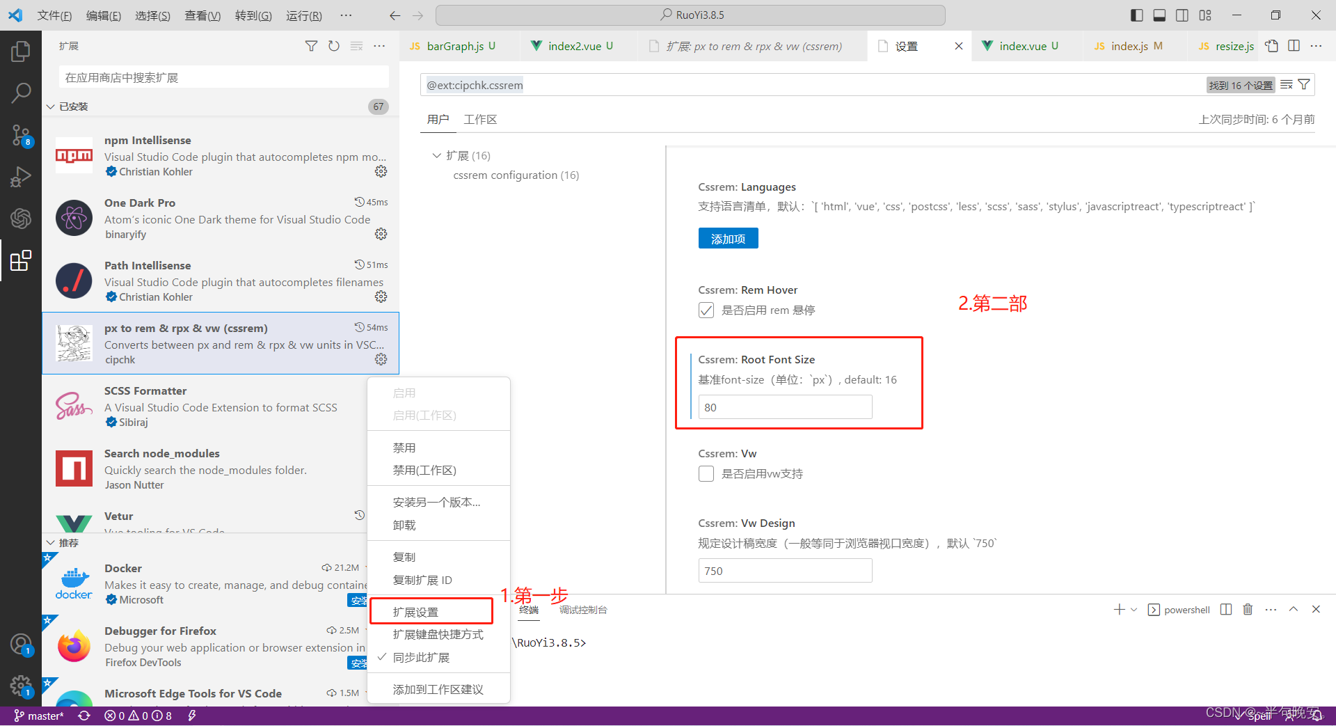Open extensions view more actions menu
The height and width of the screenshot is (726, 1336).
pyautogui.click(x=379, y=46)
